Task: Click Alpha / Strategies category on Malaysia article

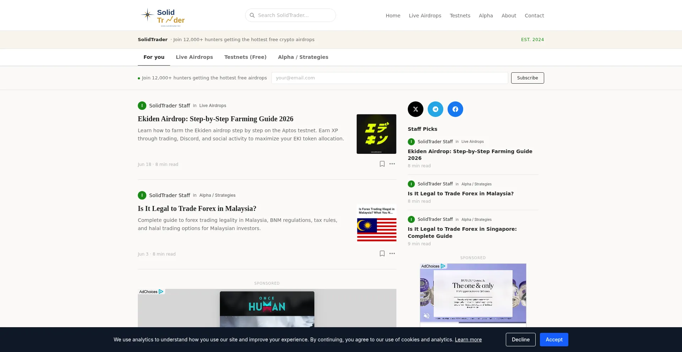Action: coord(217,195)
